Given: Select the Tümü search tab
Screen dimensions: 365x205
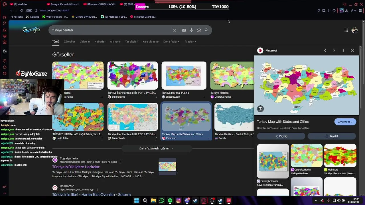Looking at the screenshot, I should coord(56,42).
